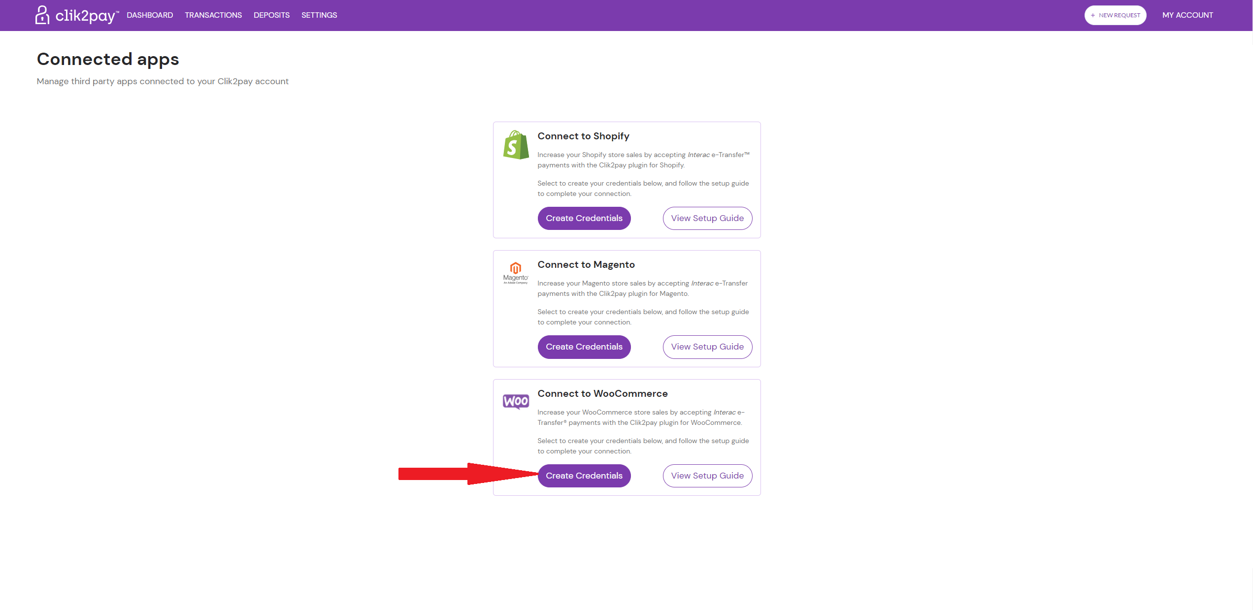Go to the Transactions page

pos(213,15)
